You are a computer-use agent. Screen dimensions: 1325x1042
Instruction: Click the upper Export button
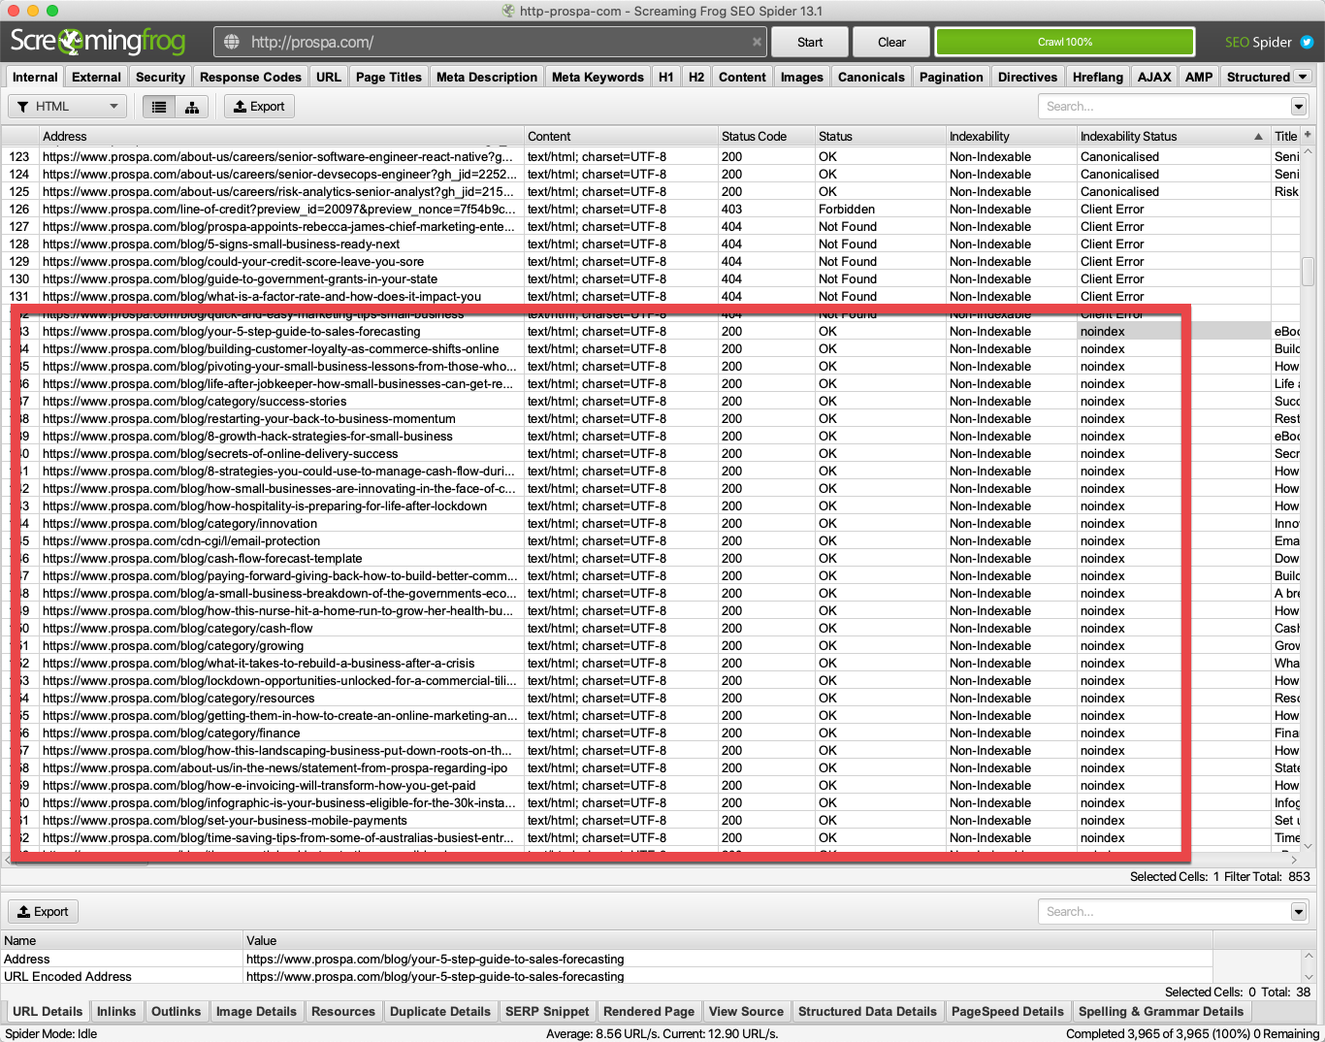click(259, 107)
